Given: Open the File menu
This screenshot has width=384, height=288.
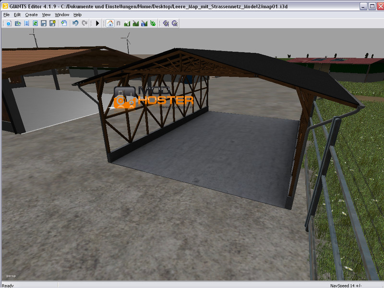Looking at the screenshot, I should point(6,15).
